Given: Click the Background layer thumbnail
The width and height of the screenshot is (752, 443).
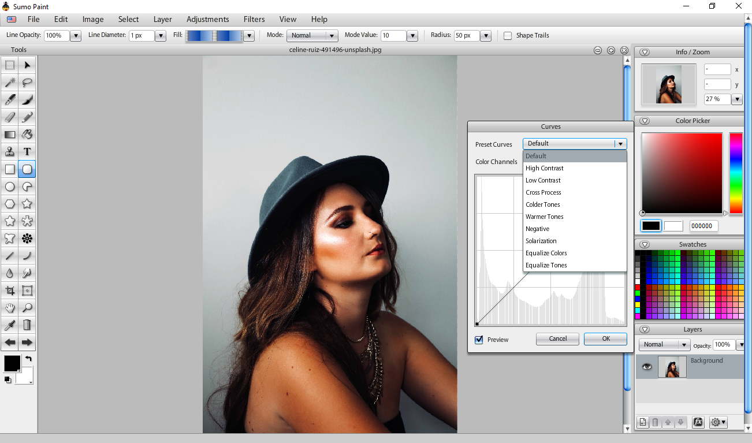Looking at the screenshot, I should tap(672, 367).
